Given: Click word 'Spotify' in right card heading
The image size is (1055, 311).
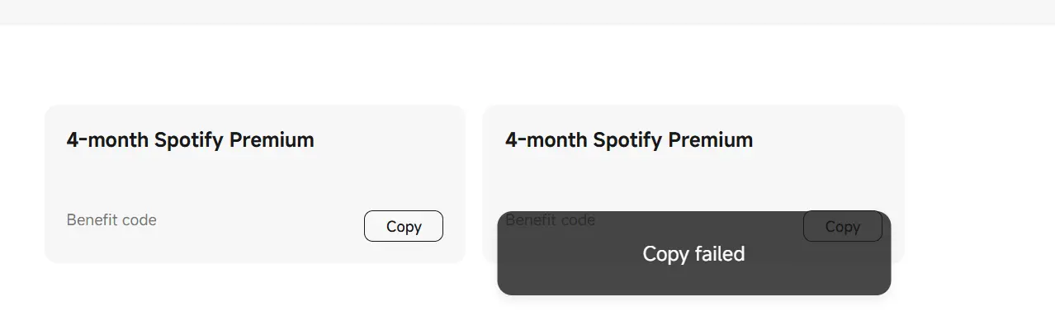Looking at the screenshot, I should pyautogui.click(x=628, y=140).
